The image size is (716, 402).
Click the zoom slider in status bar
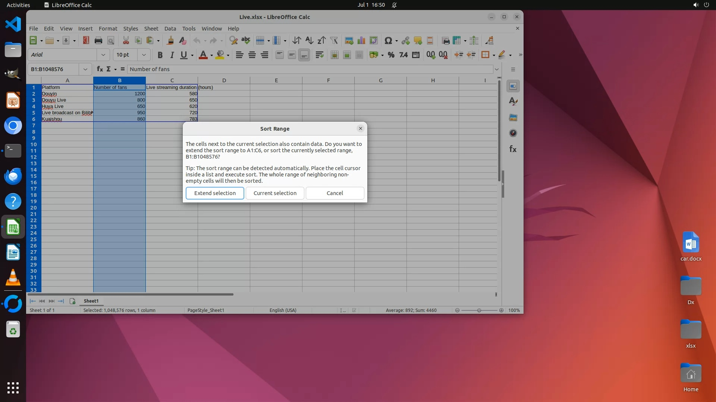point(479,310)
